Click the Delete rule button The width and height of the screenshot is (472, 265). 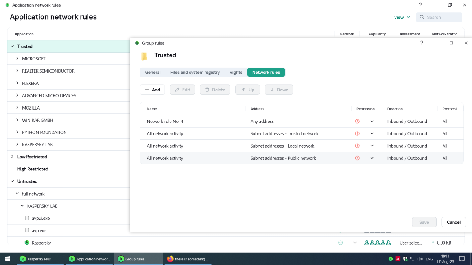215,90
